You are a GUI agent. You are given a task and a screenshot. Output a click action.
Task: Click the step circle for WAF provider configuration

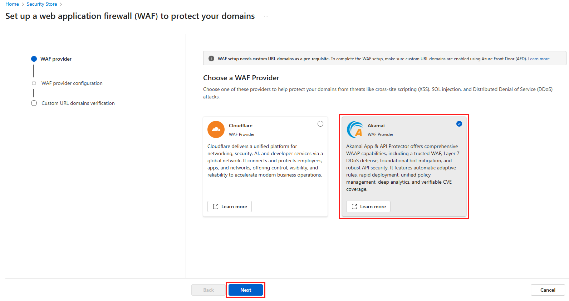[x=34, y=83]
